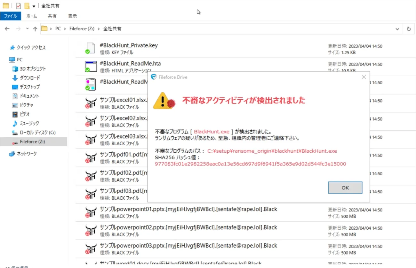This screenshot has width=416, height=268.
Task: Refresh the current folder view
Action: [409, 29]
